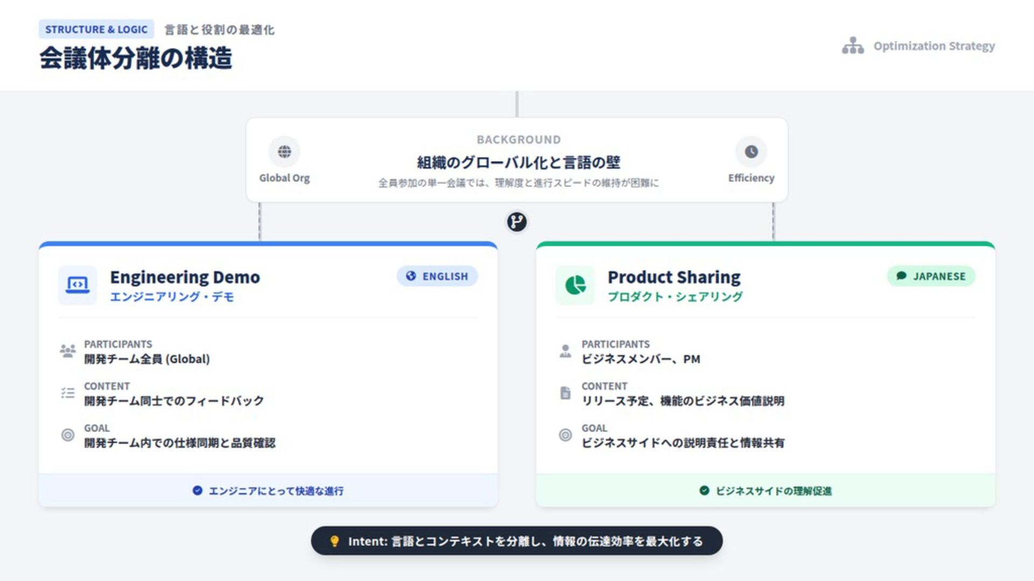
Task: Click the person icon for Product Sharing participants
Action: [x=565, y=351]
